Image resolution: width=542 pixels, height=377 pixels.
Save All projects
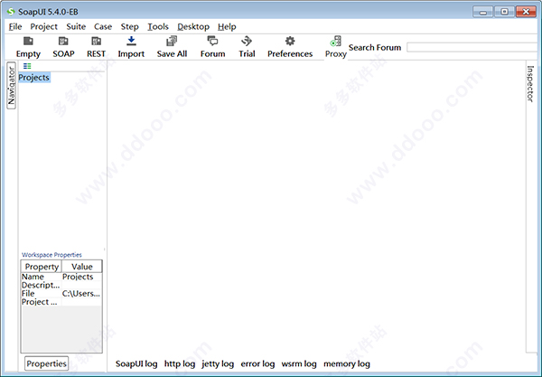coord(172,47)
